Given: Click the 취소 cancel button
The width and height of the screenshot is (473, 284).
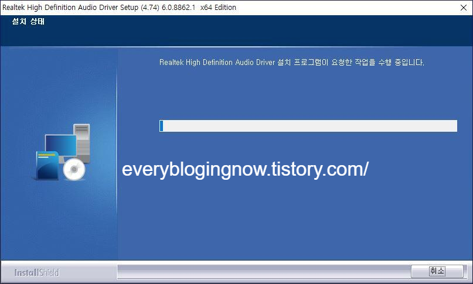Looking at the screenshot, I should click(437, 271).
